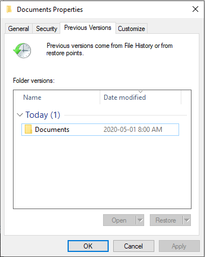Click the Open button

119,220
